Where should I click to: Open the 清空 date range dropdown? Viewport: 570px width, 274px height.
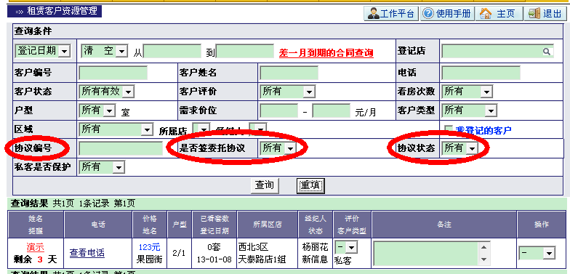click(x=104, y=51)
